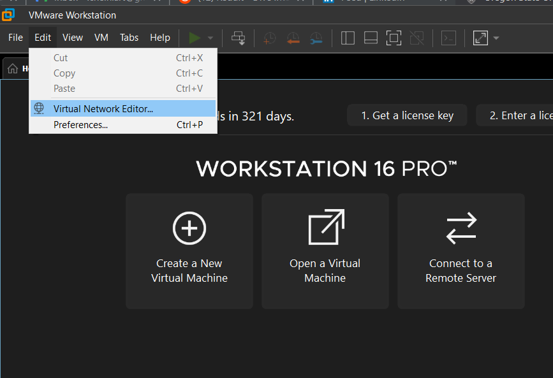Choose Paste in the Edit menu

click(122, 89)
